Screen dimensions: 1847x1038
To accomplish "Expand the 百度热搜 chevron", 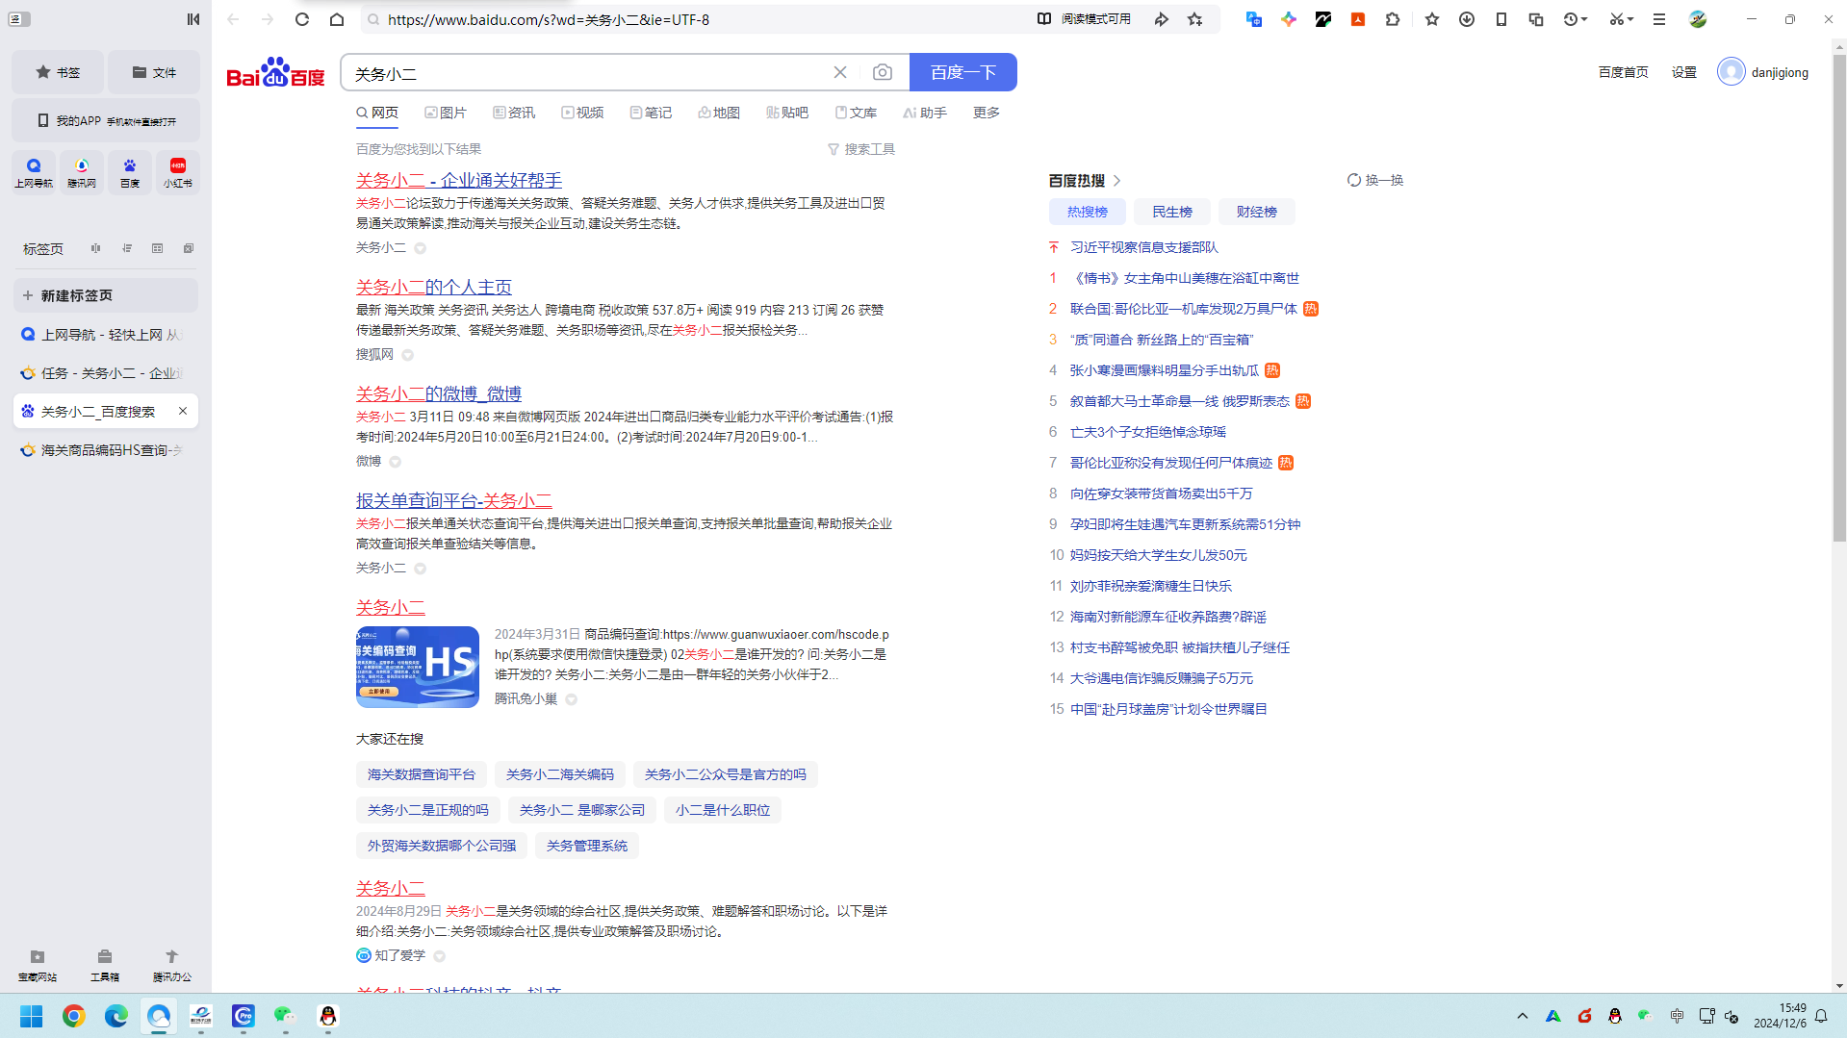I will [x=1117, y=181].
